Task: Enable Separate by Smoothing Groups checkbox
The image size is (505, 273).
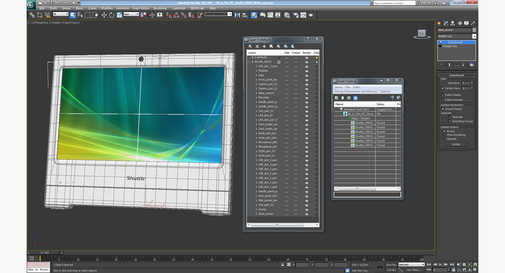Action: (450, 121)
